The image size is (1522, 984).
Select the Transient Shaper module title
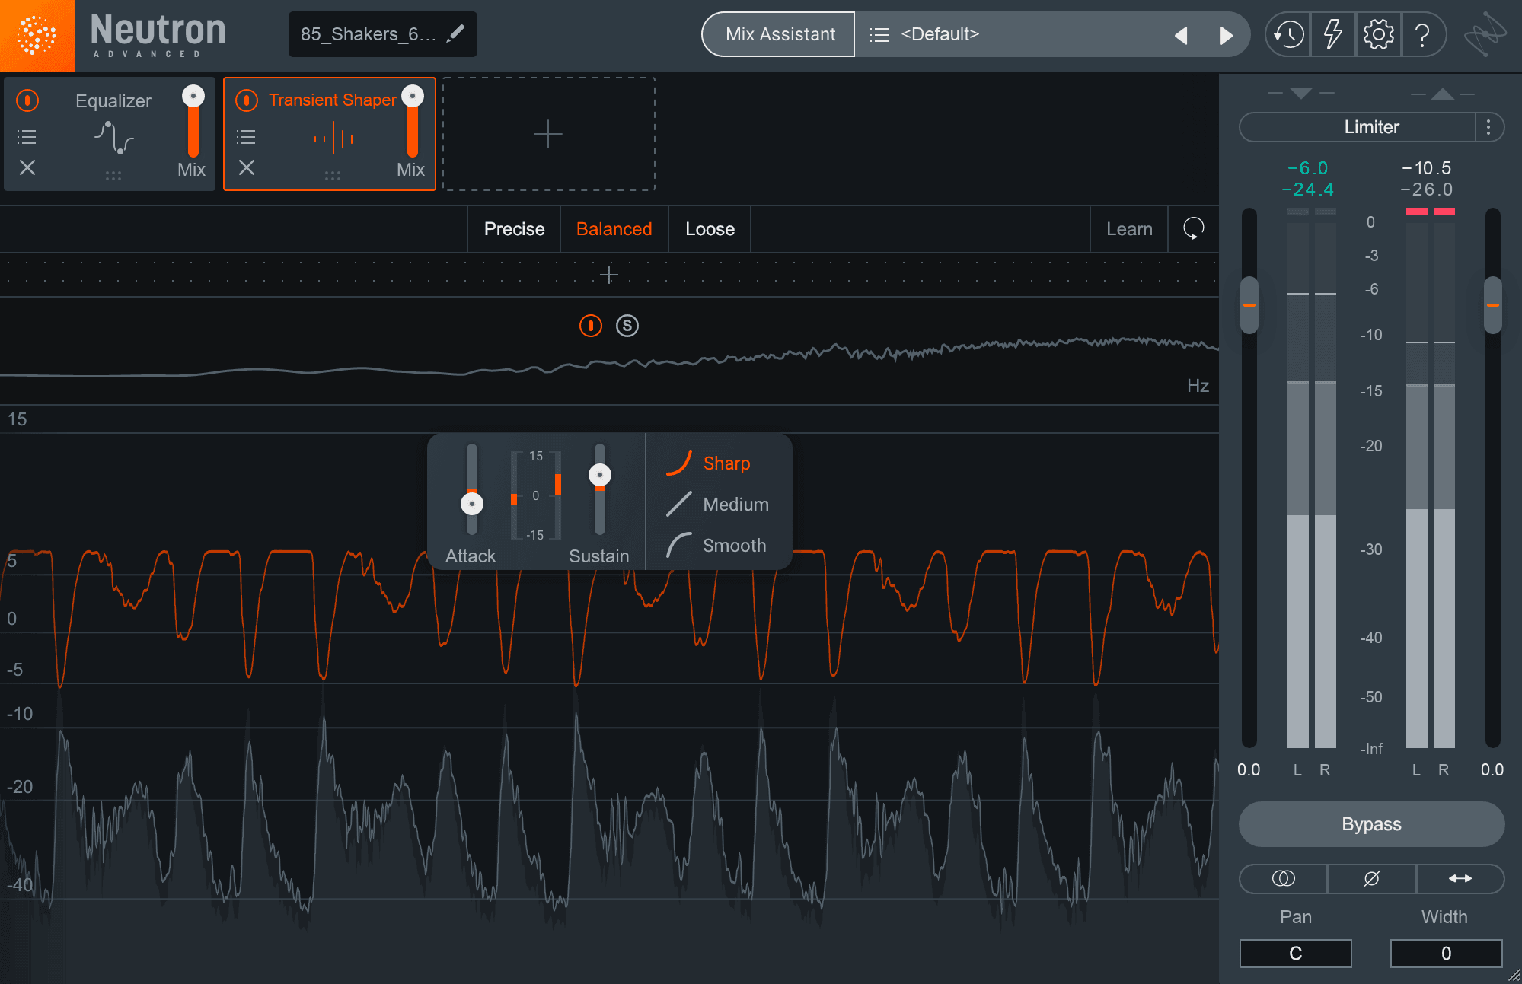(332, 100)
